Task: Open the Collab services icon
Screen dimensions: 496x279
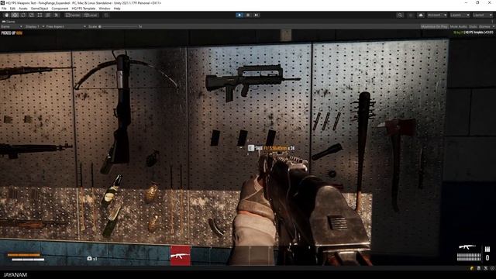Action: coord(411,15)
